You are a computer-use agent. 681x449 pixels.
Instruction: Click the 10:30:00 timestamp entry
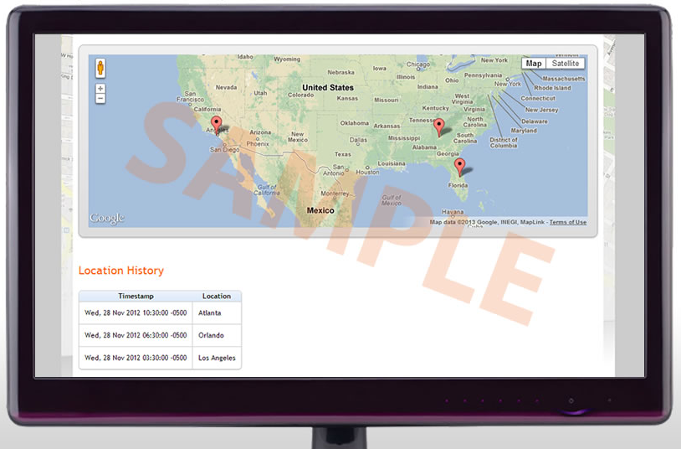pyautogui.click(x=136, y=313)
